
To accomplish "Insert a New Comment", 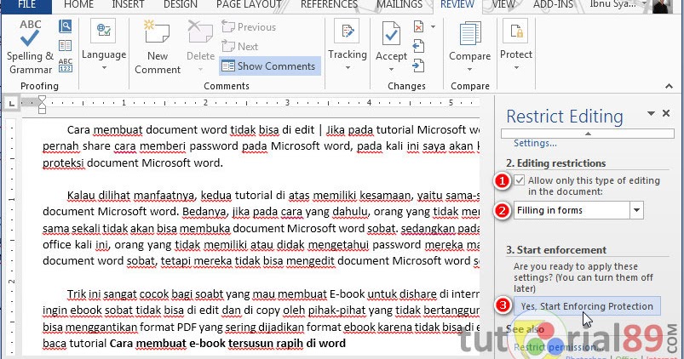I will pos(157,47).
